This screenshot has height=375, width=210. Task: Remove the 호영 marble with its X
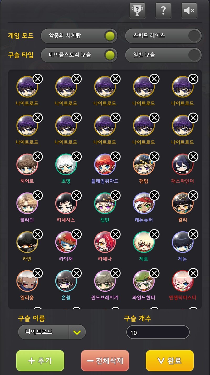(x=77, y=157)
